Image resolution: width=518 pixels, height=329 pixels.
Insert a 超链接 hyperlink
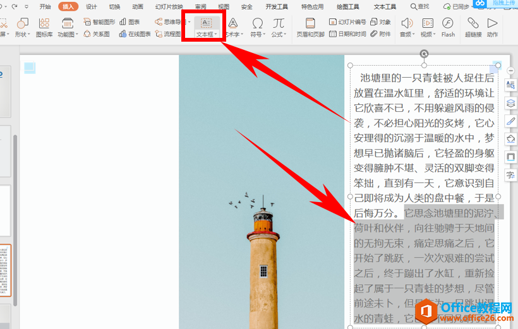coord(473,27)
